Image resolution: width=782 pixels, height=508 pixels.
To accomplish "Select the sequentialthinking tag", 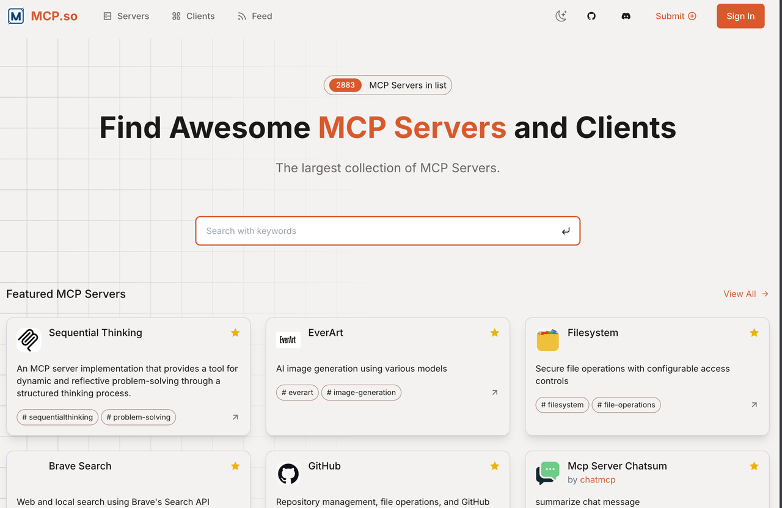I will 57,417.
